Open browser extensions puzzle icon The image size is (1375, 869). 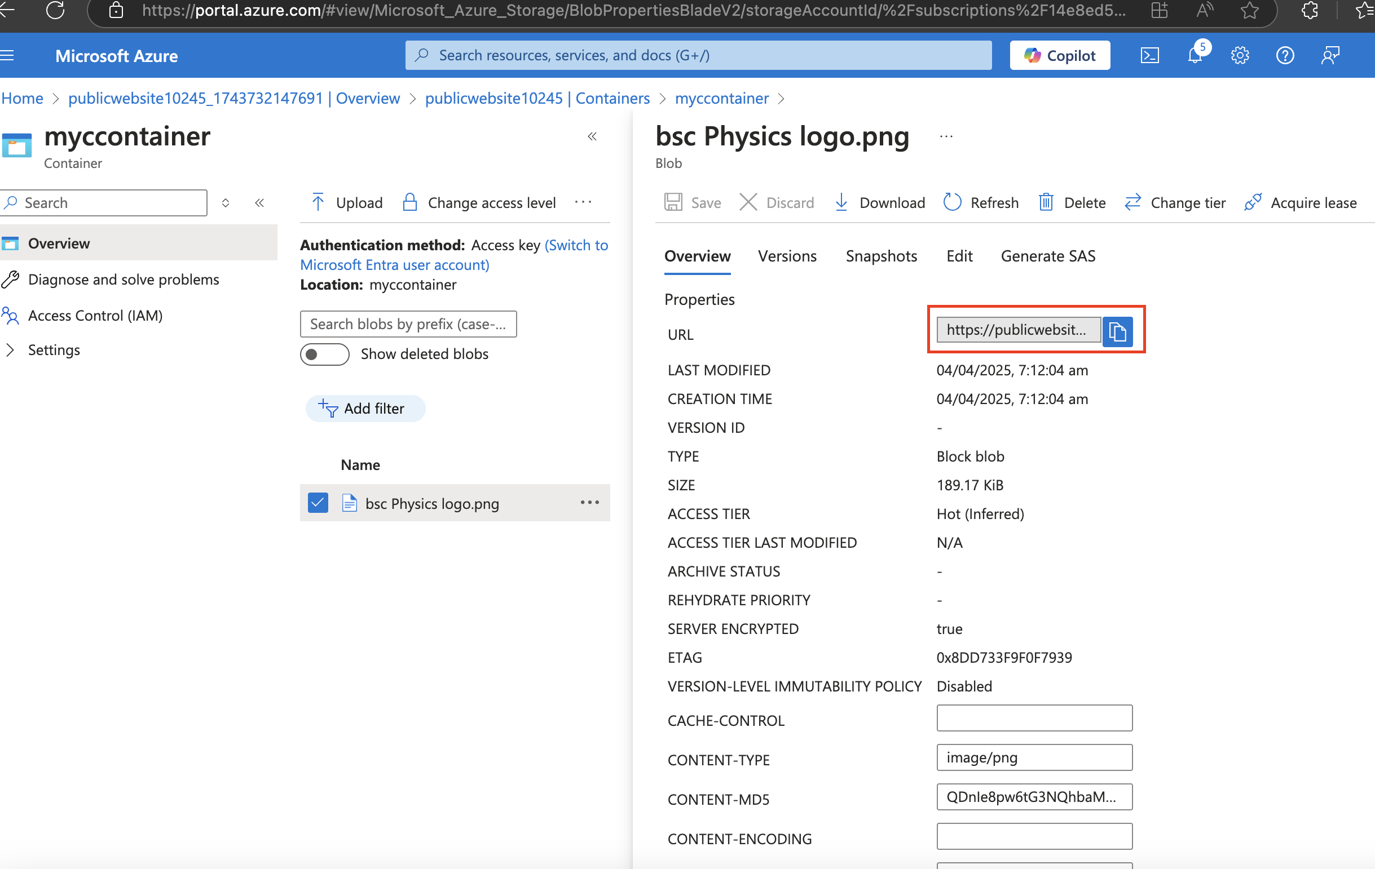tap(1310, 10)
